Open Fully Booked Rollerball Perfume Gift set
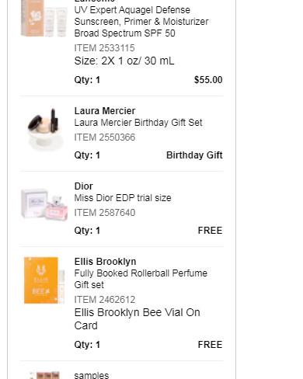Viewport: 303px width, 379px height. tap(141, 279)
